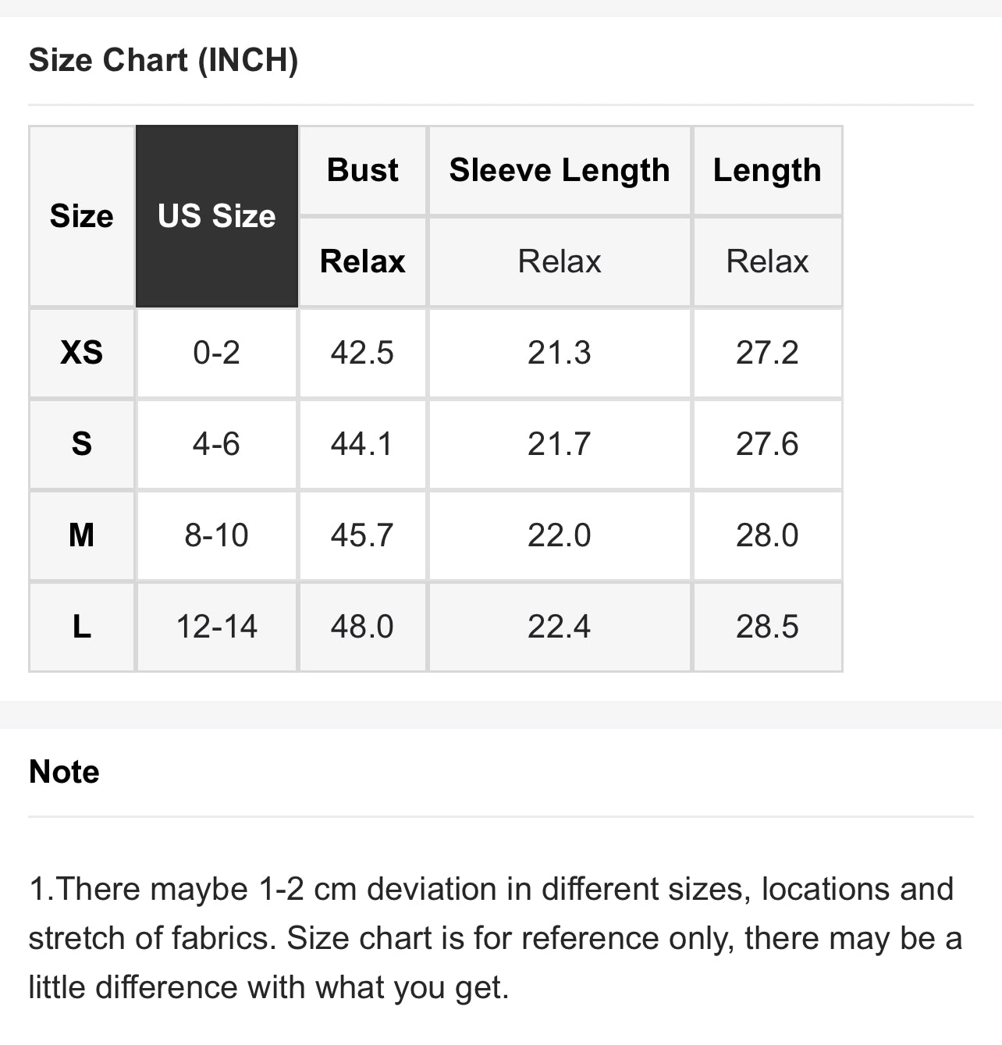The image size is (1002, 1045).
Task: Click the 22.0 sleeve length cell
Action: 559,535
